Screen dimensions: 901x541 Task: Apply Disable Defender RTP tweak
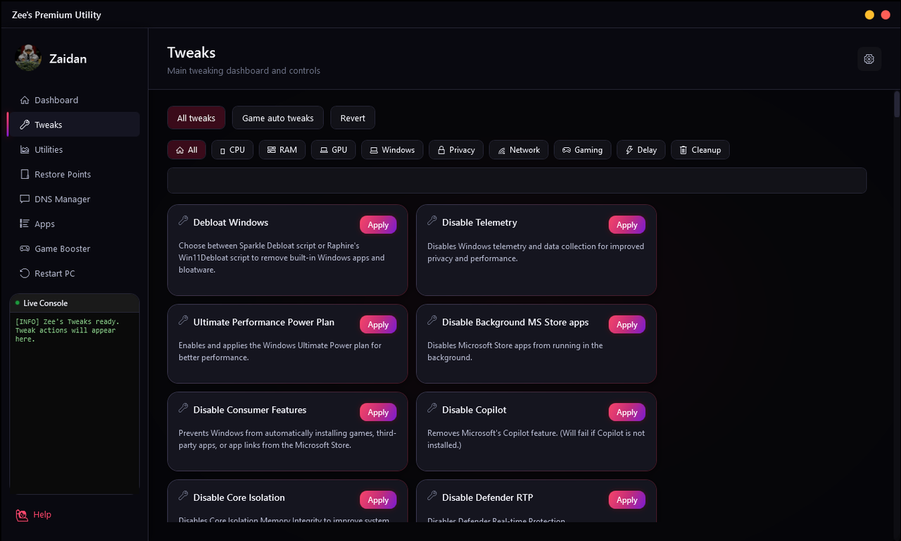(x=627, y=499)
